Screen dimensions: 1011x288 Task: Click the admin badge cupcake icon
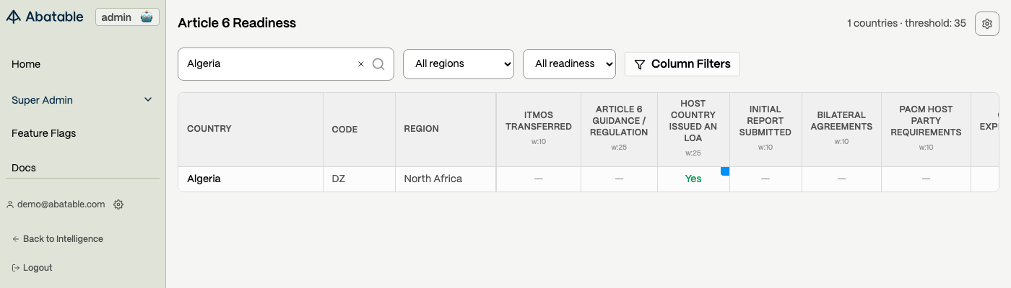click(x=147, y=17)
